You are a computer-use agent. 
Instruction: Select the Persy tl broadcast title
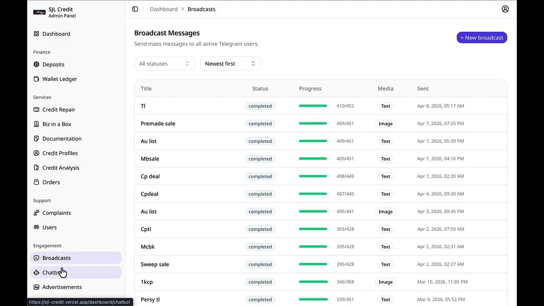tap(150, 300)
